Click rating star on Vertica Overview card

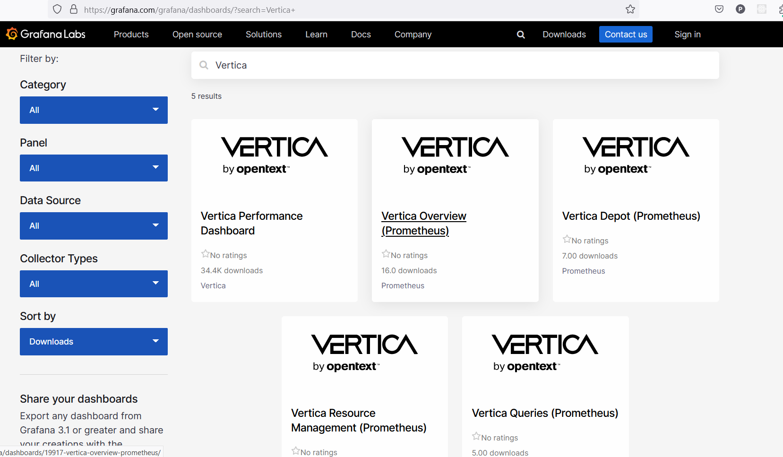click(x=386, y=254)
